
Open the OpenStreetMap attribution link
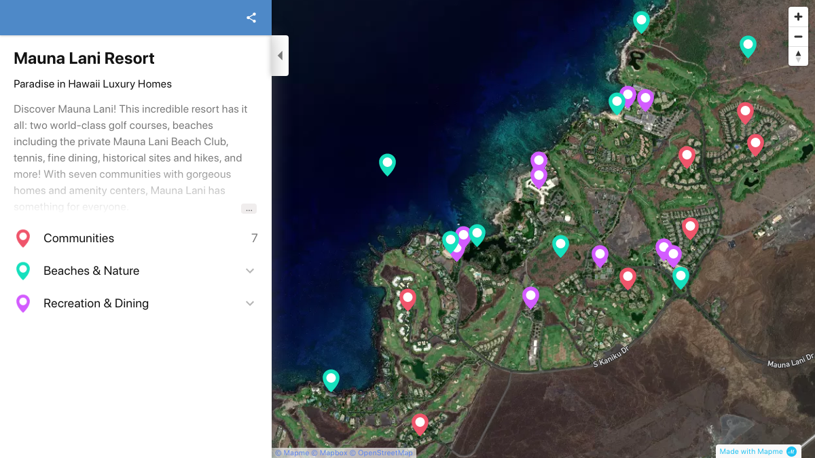click(x=382, y=453)
